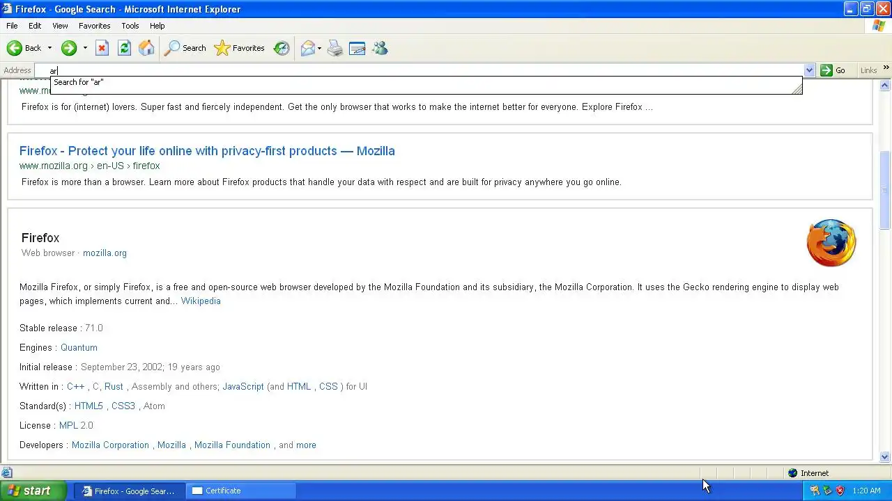Open the Edit menu

[35, 26]
